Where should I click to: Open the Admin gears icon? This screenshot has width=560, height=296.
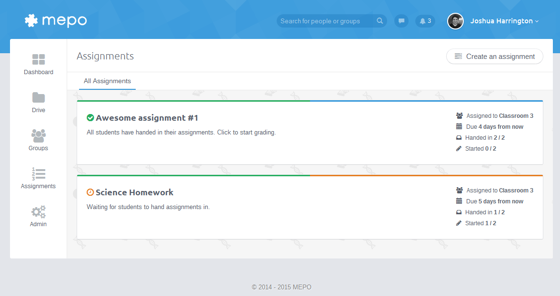39,212
